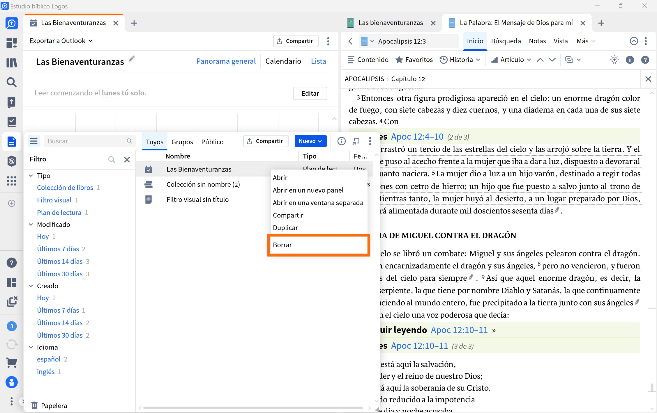Collapse the ribbon with circled chevron icon
This screenshot has width=657, height=413.
click(634, 41)
